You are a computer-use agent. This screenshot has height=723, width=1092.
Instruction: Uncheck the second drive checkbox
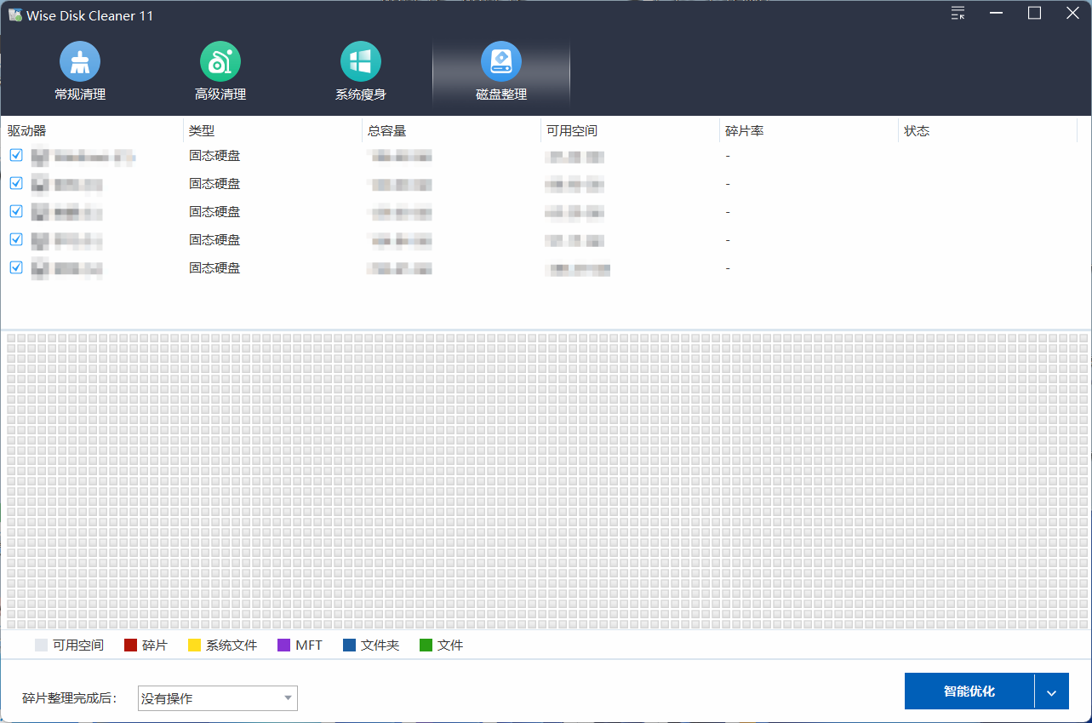16,183
